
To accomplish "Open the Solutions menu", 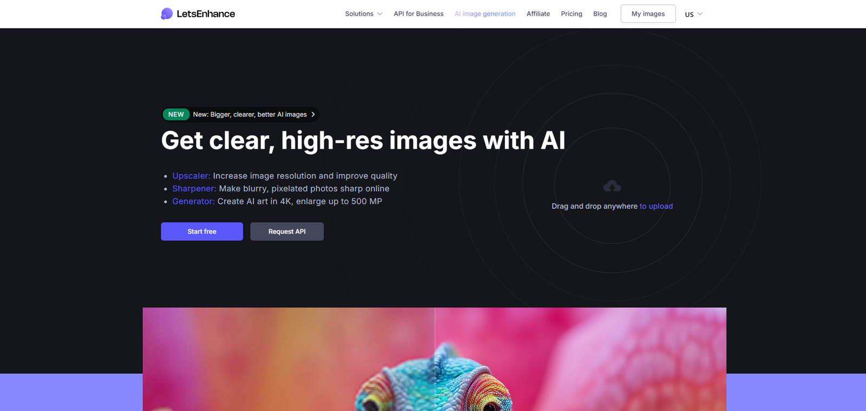I will [x=359, y=14].
